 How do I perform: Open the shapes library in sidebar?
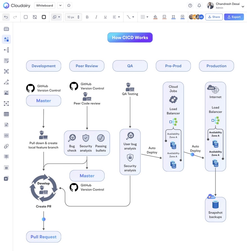tap(6, 39)
